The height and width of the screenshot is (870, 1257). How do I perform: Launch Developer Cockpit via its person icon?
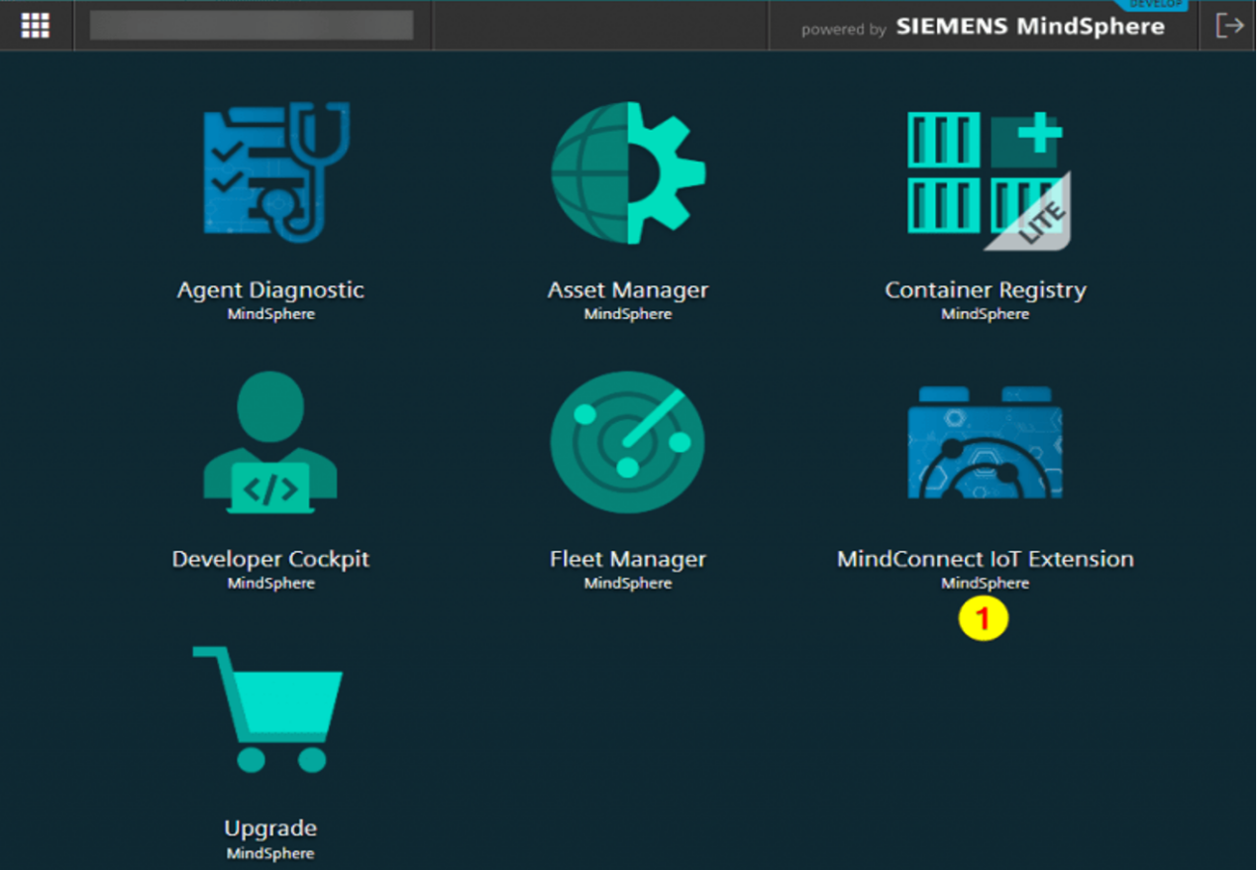coord(270,442)
